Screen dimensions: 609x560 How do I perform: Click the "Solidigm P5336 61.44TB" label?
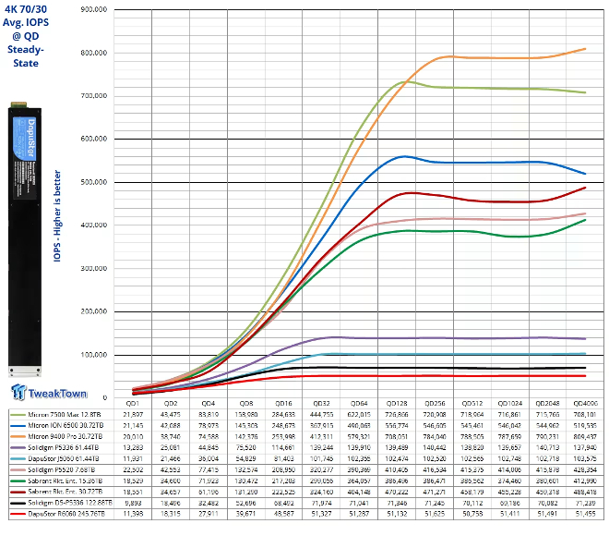point(64,447)
